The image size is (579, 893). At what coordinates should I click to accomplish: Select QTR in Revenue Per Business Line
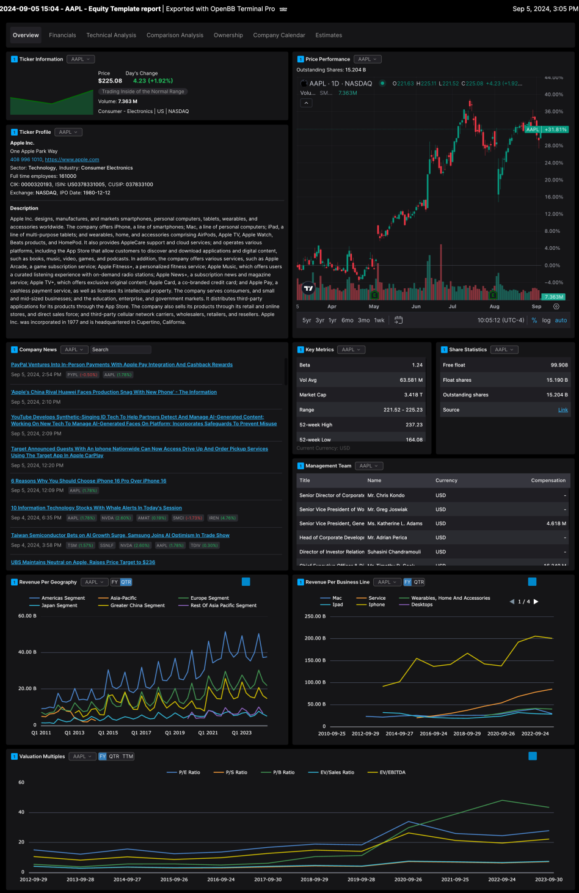pyautogui.click(x=419, y=582)
